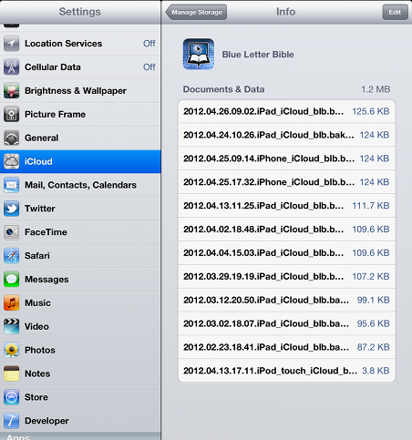Open Brightness & Wallpaper settings label

[x=76, y=91]
